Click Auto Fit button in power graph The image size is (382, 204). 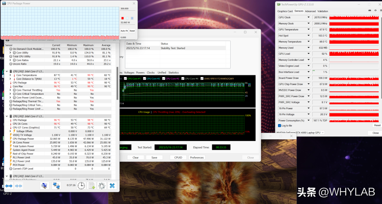point(124,31)
